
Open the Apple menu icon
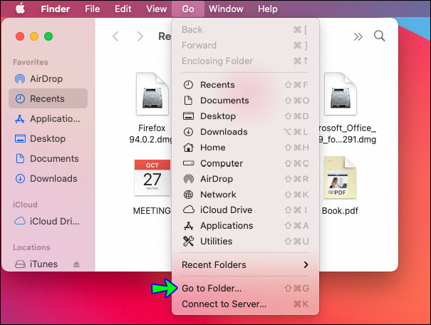click(20, 9)
